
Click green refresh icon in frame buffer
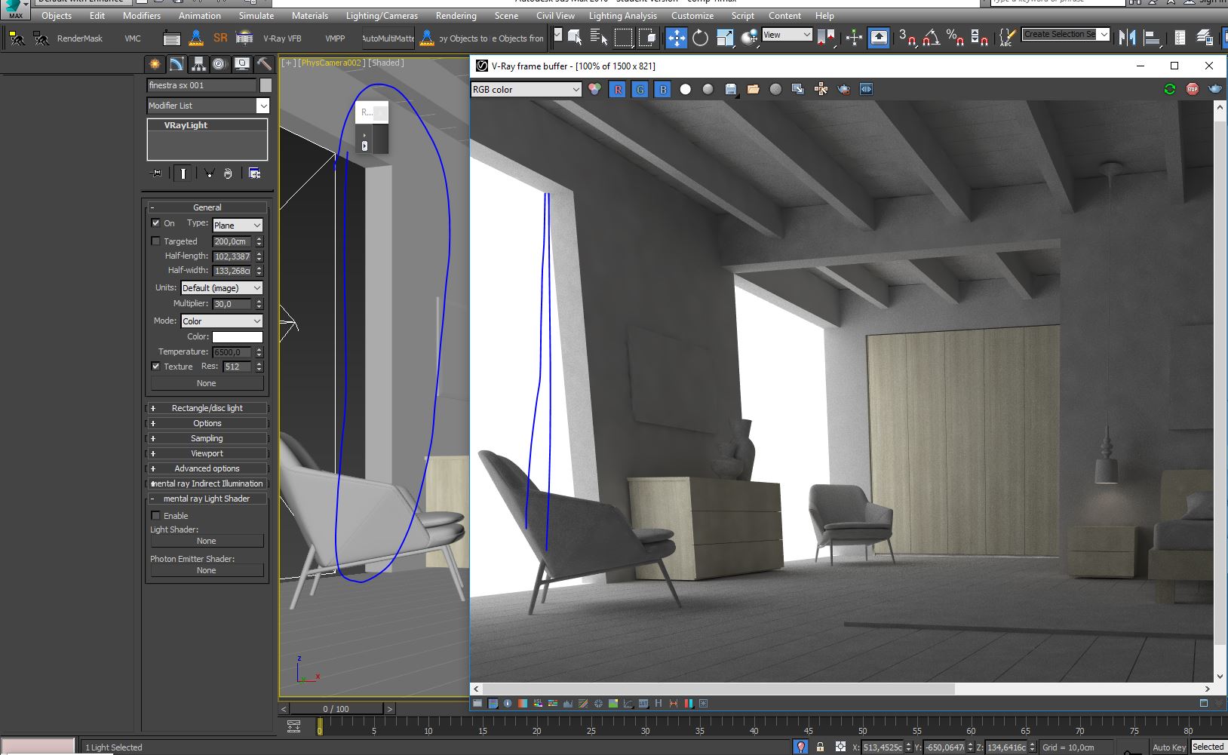(x=1169, y=89)
